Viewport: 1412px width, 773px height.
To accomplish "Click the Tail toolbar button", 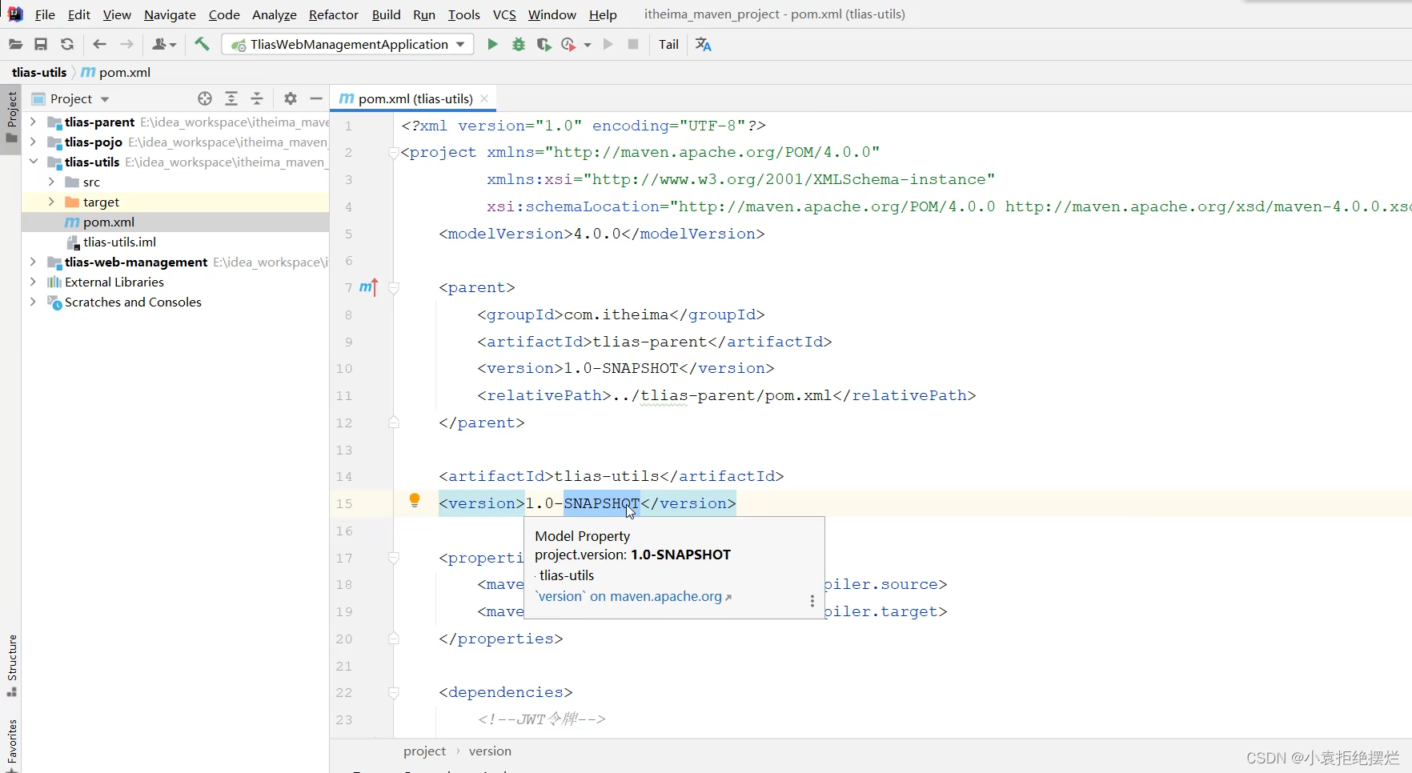I will click(x=668, y=45).
